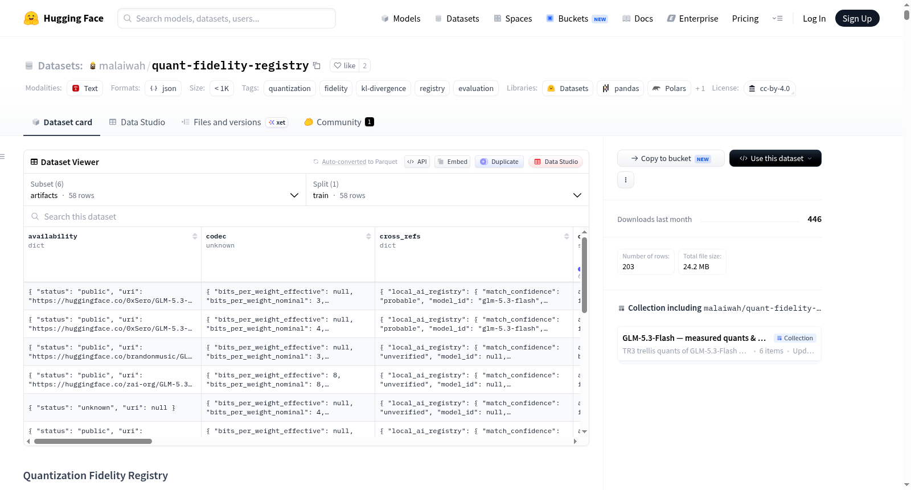Switch to the Data Studio tab
This screenshot has height=490, width=911.
(137, 122)
